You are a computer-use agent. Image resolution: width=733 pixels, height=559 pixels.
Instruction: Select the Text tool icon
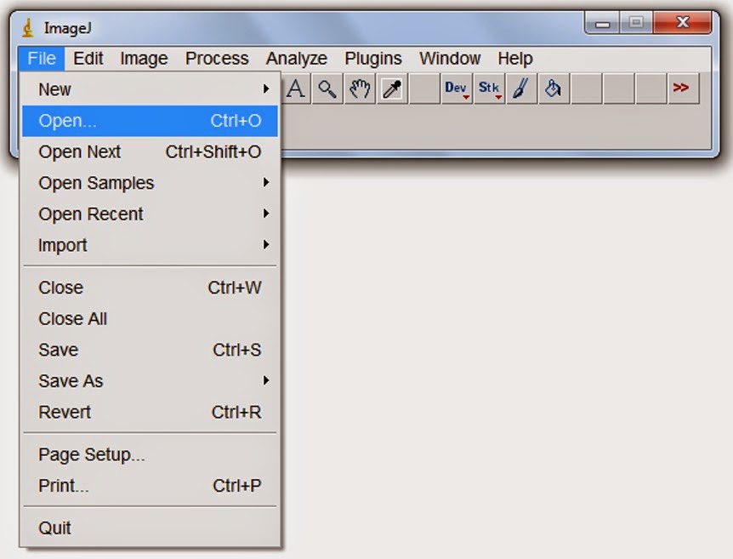click(296, 88)
